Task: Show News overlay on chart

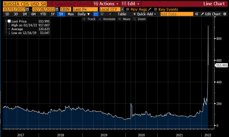Action: coord(124,19)
